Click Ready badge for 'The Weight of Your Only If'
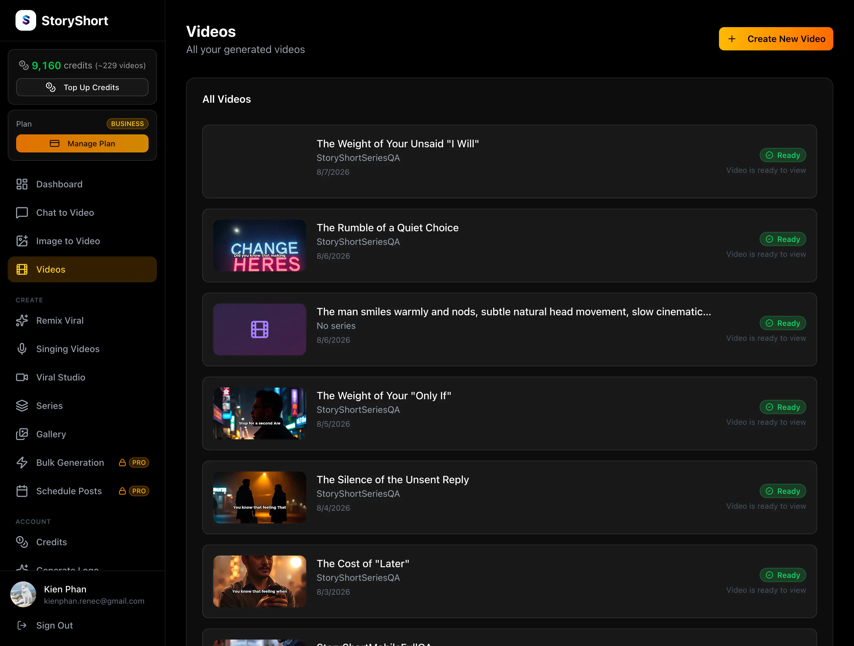The width and height of the screenshot is (854, 646). click(783, 407)
